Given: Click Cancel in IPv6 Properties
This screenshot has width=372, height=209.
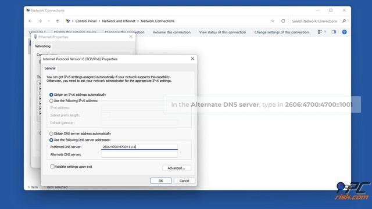Looking at the screenshot, I should pos(184,181).
